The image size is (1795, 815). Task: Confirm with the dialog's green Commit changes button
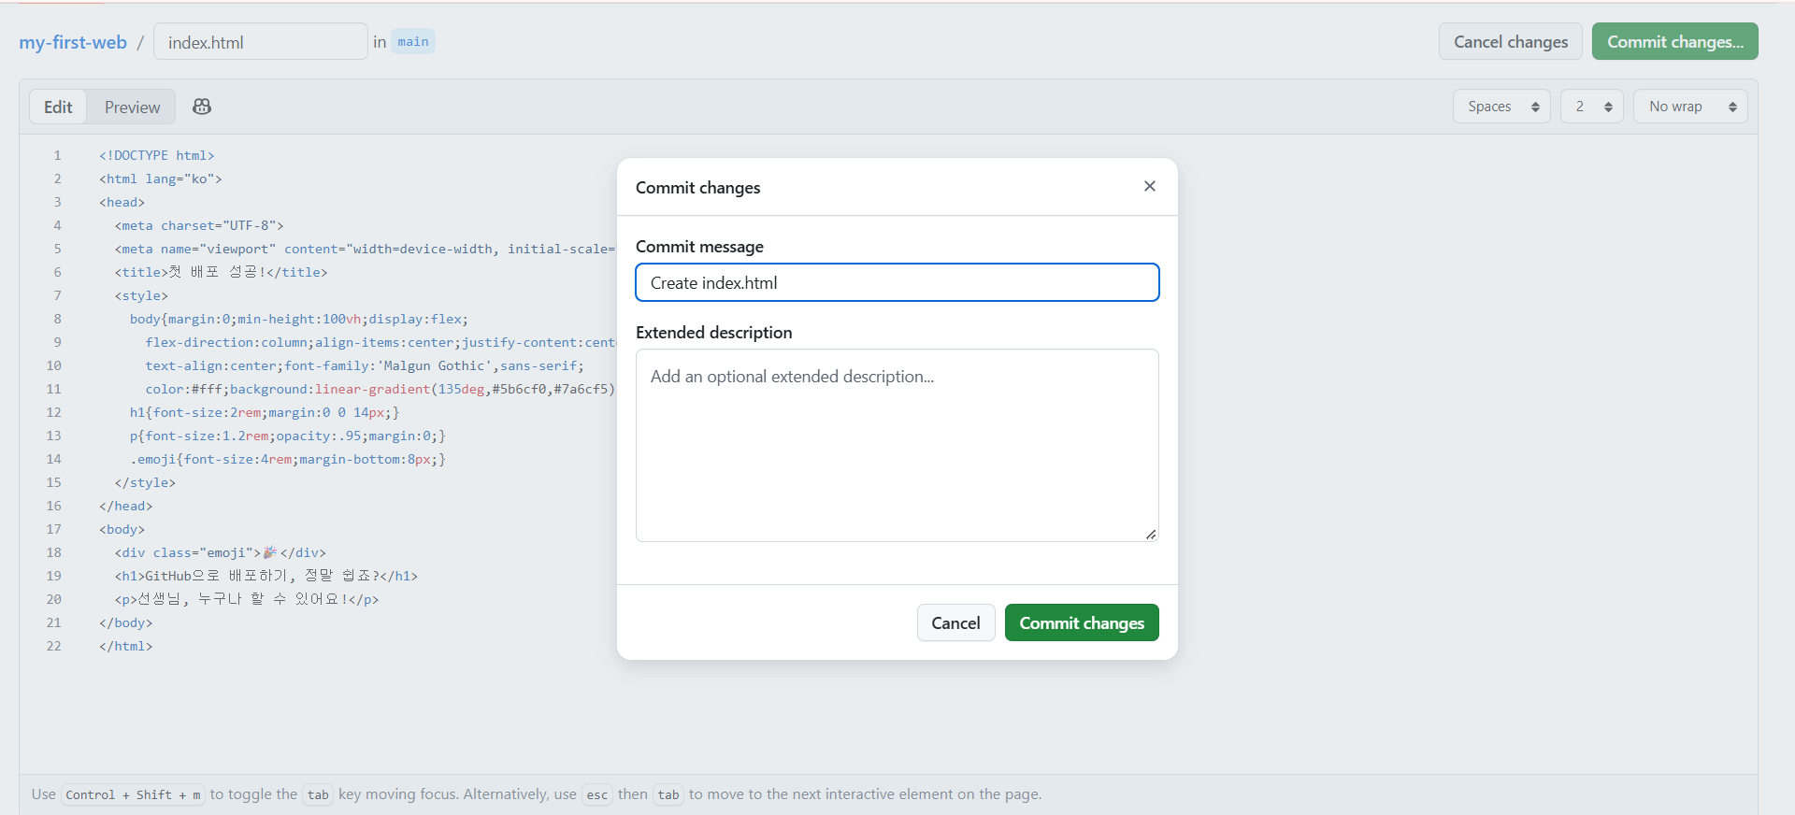pos(1082,622)
